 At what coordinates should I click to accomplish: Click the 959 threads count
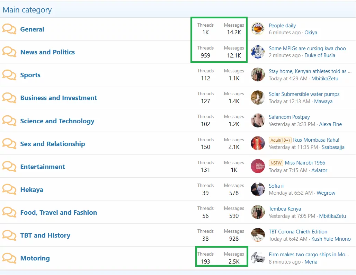[x=205, y=55]
